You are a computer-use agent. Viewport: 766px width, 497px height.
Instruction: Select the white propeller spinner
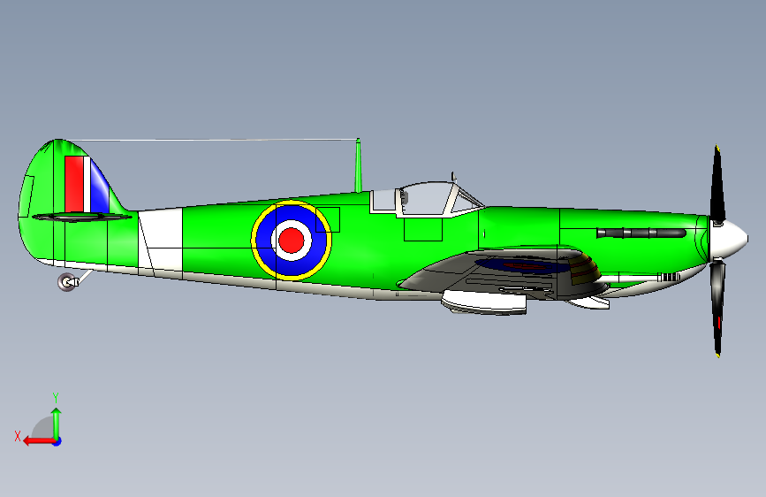[728, 239]
